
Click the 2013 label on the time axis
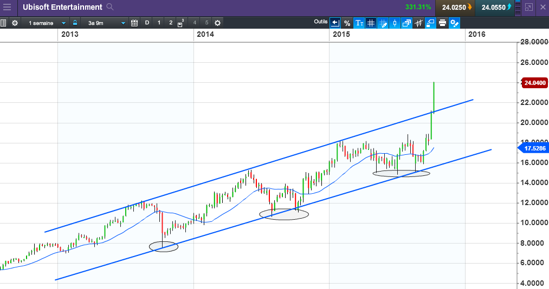(x=70, y=34)
